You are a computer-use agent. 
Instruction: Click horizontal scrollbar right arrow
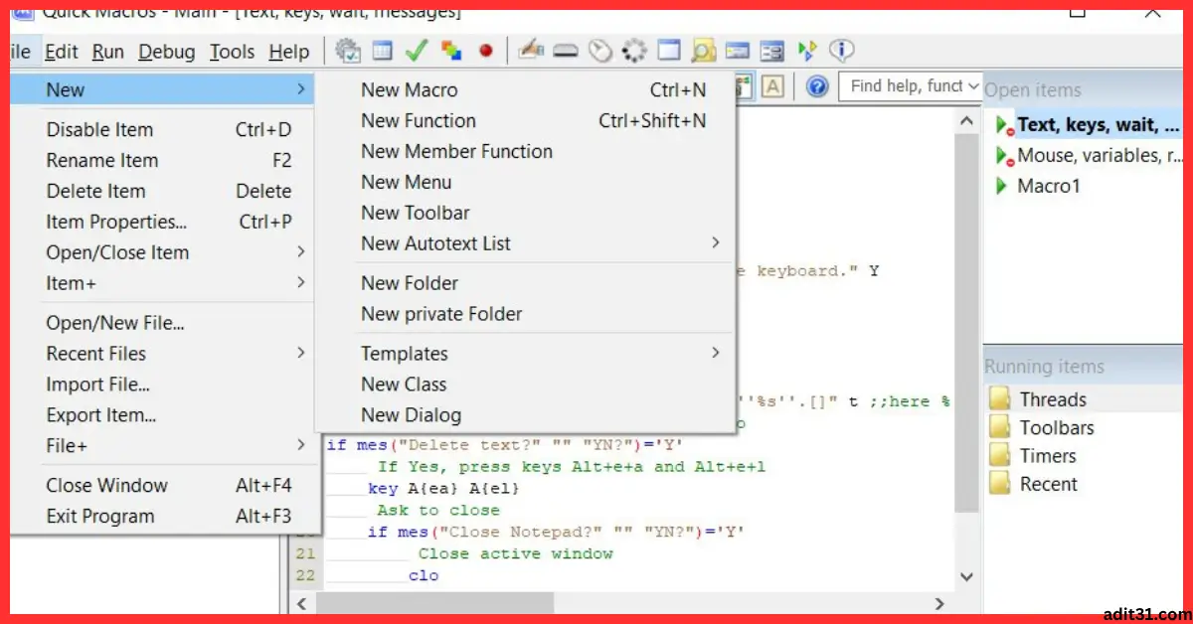pyautogui.click(x=939, y=603)
